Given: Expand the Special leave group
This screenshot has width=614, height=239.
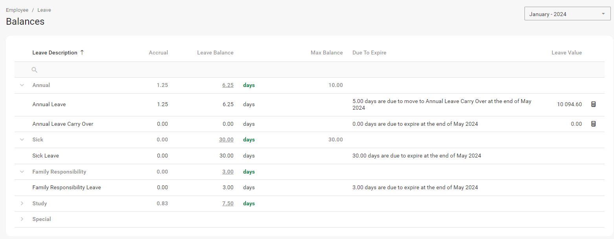Looking at the screenshot, I should (22, 219).
